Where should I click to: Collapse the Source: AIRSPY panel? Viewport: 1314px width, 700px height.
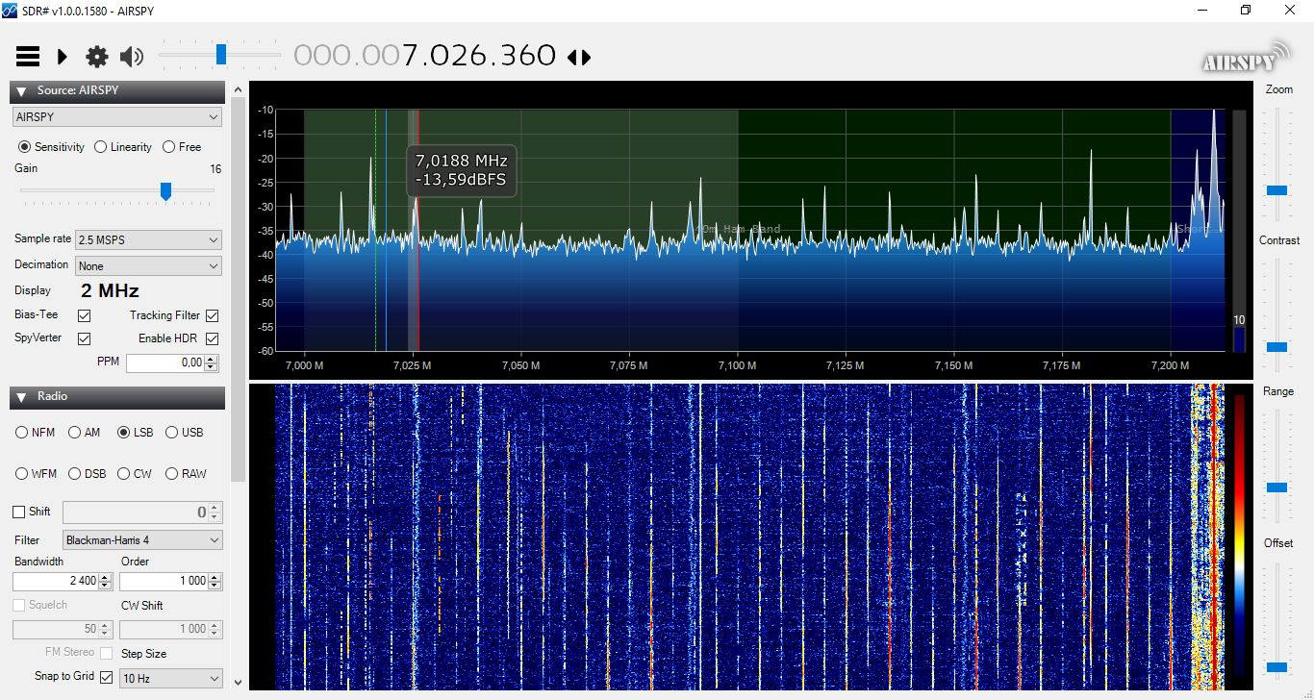click(21, 91)
